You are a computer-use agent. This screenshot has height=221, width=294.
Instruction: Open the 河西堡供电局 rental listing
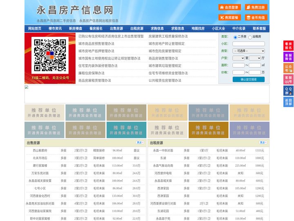(163, 173)
